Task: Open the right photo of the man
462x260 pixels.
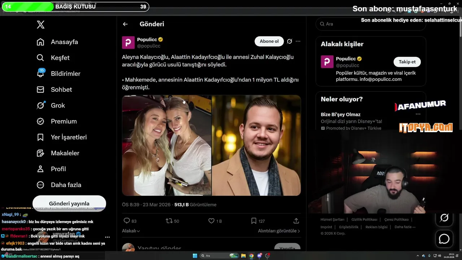Action: tap(256, 146)
